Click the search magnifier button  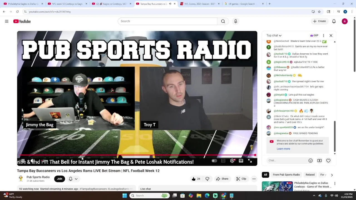click(223, 21)
